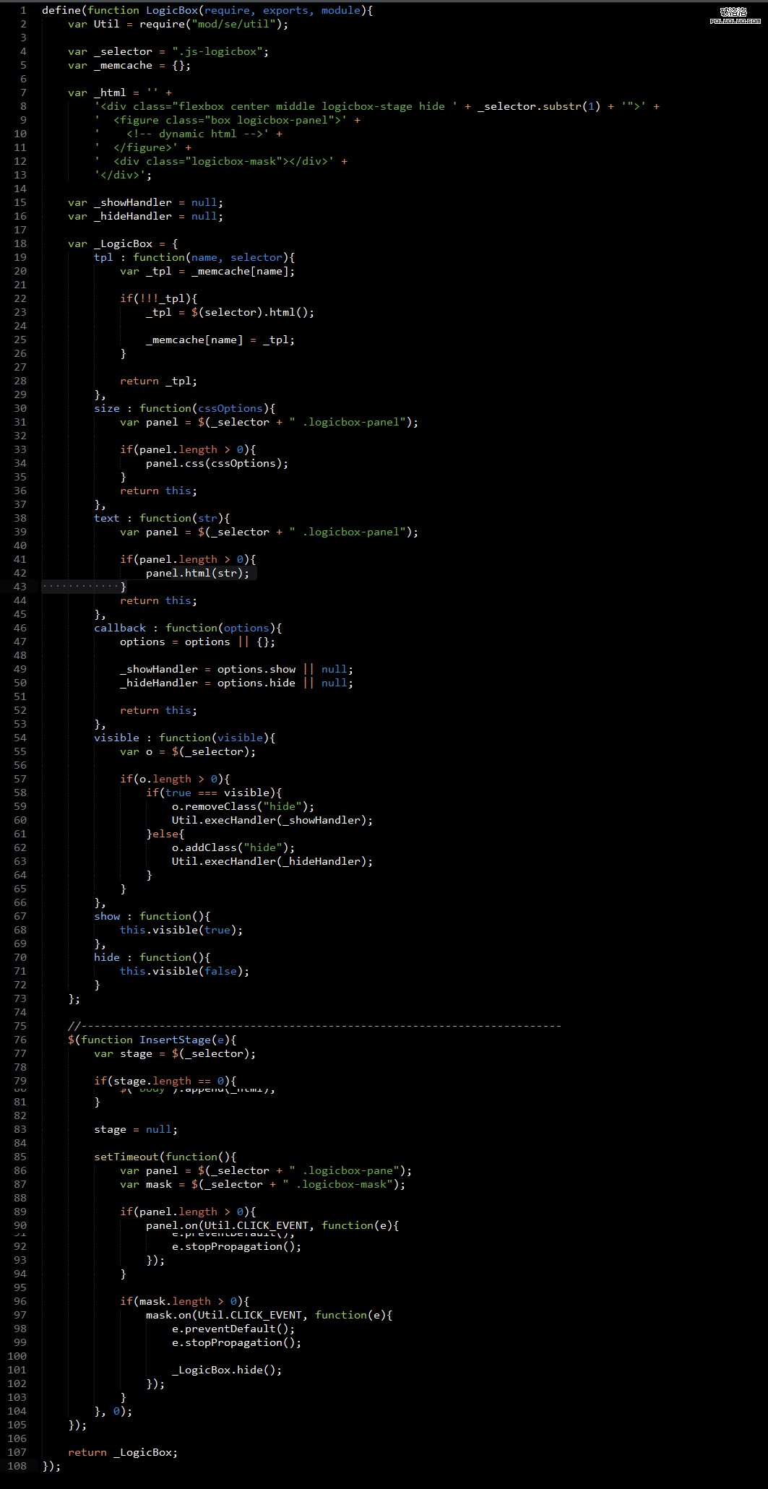Screen dimensions: 768x1489
Task: Click the text method name on line 38
Action: tap(107, 518)
